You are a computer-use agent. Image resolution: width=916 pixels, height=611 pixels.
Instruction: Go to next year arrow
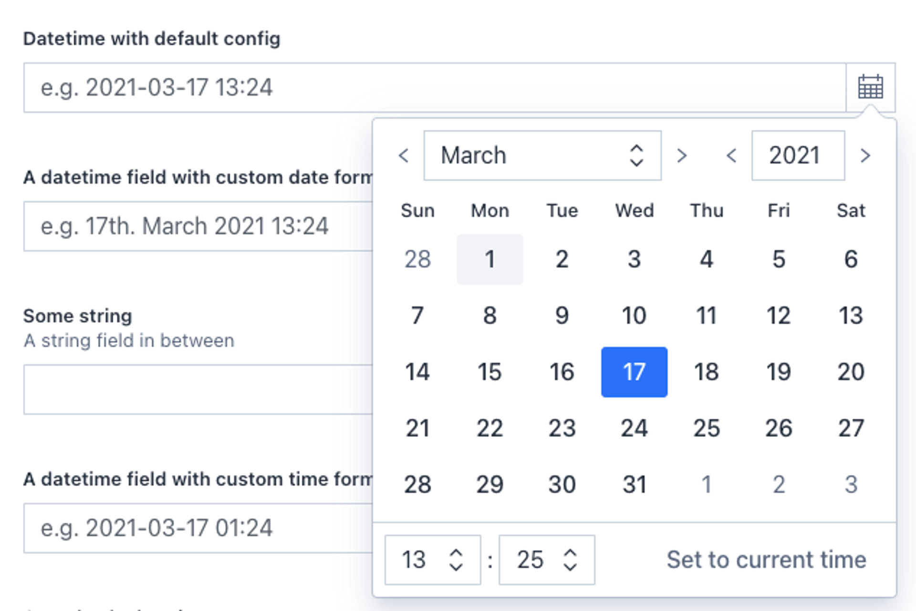click(x=865, y=155)
